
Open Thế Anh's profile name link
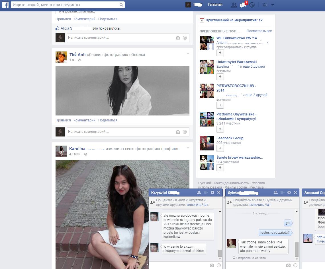pyautogui.click(x=77, y=55)
